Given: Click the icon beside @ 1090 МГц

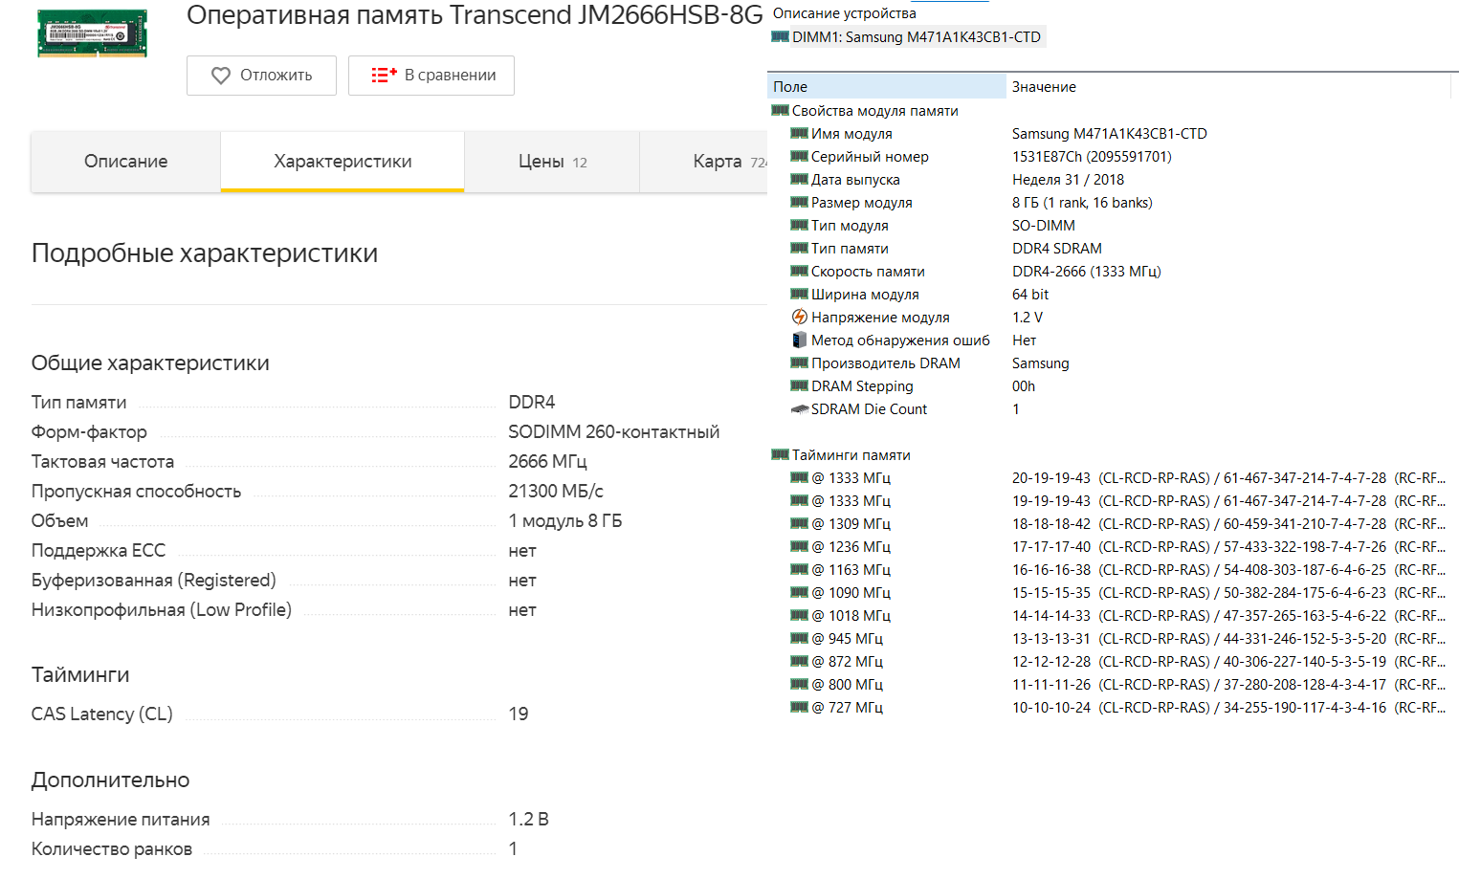Looking at the screenshot, I should 800,592.
